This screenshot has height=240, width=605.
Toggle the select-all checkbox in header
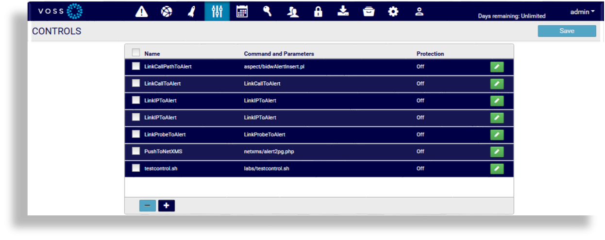136,53
